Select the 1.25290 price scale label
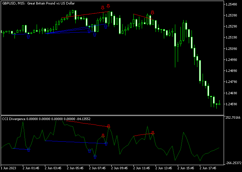 231,26
